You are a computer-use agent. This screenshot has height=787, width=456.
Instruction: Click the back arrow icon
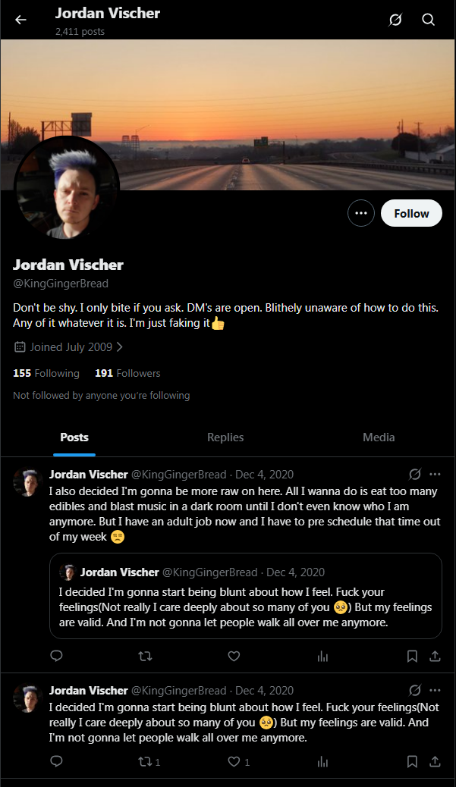[20, 20]
